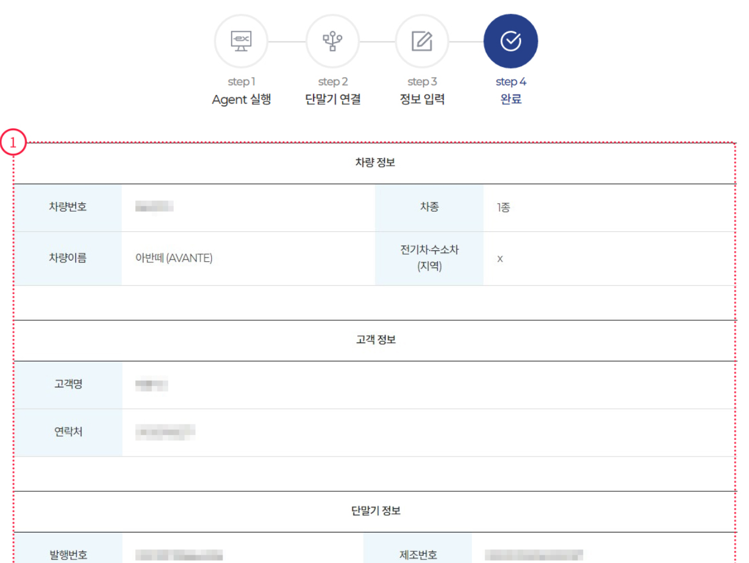Select the 차량번호 field label
This screenshot has width=749, height=563.
click(x=68, y=207)
